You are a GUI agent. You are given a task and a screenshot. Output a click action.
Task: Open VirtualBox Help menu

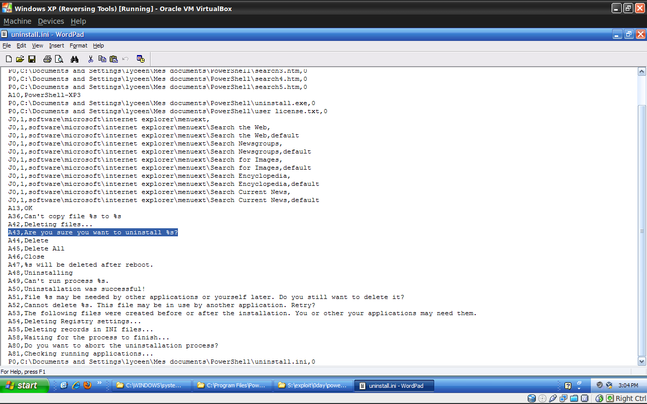tap(78, 21)
